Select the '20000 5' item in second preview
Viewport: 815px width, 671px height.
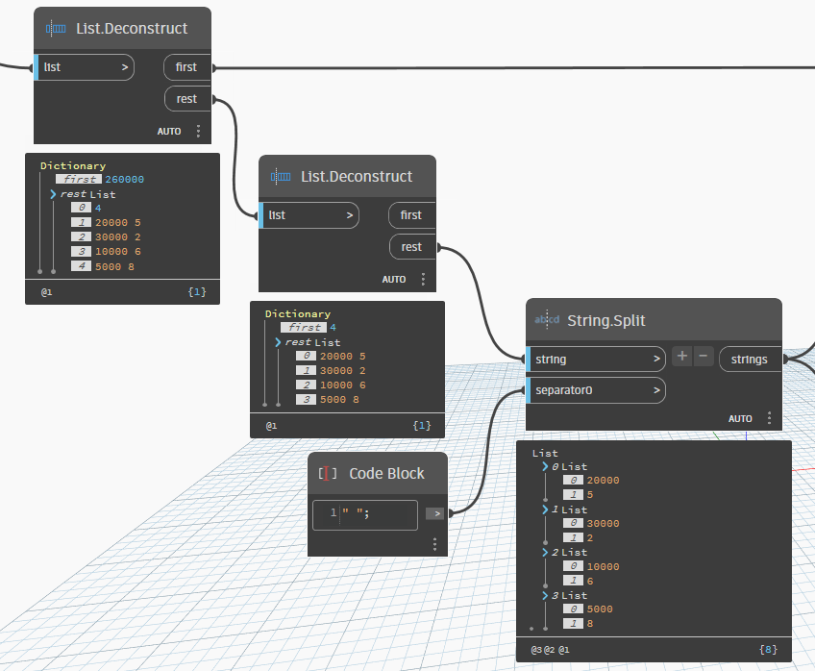coord(343,356)
